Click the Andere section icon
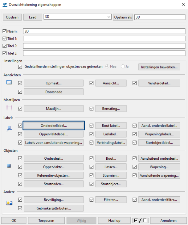Image resolution: width=188 pixels, height=225 pixels. pos(9,202)
